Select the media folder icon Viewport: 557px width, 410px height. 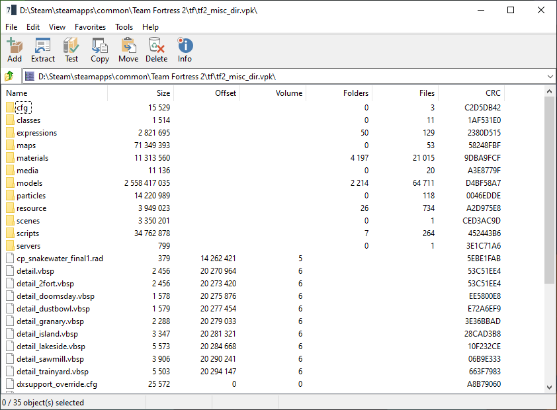tap(10, 171)
